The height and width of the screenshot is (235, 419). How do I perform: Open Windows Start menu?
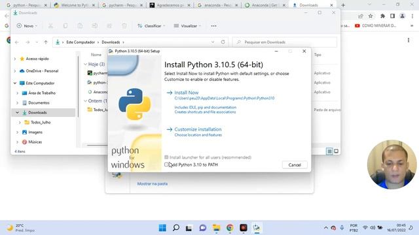(x=162, y=228)
